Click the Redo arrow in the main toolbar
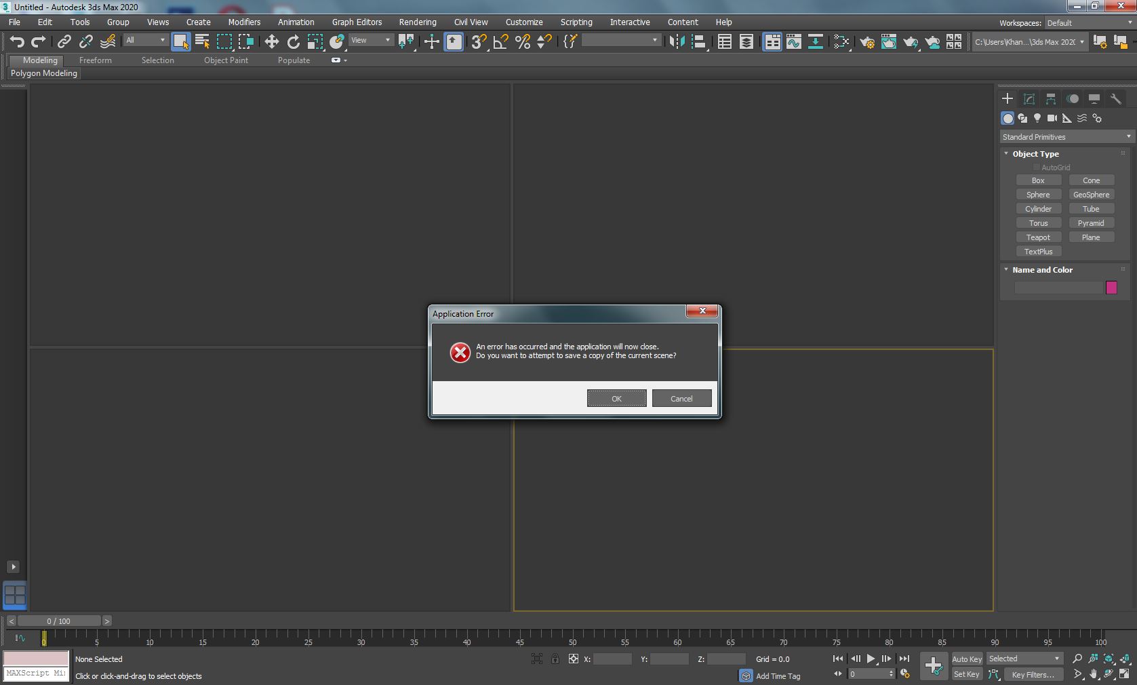 39,41
